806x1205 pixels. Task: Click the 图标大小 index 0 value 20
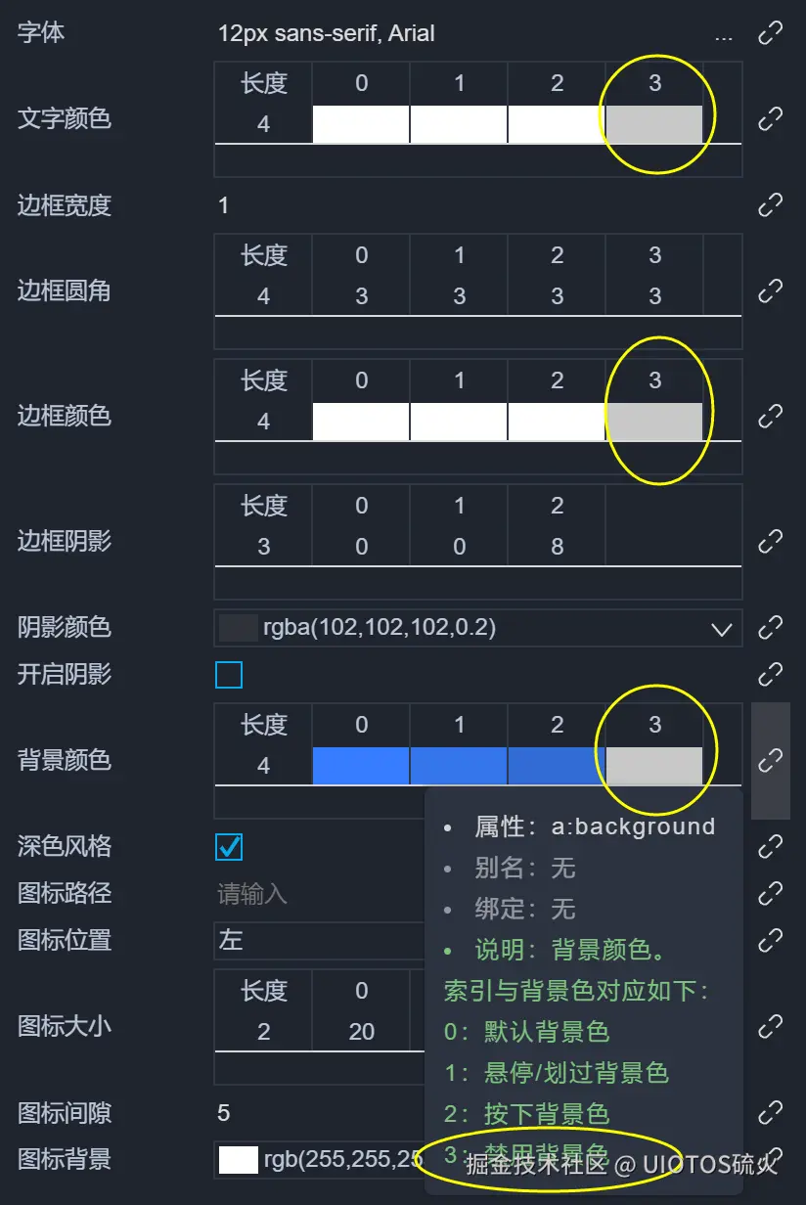coord(361,1032)
